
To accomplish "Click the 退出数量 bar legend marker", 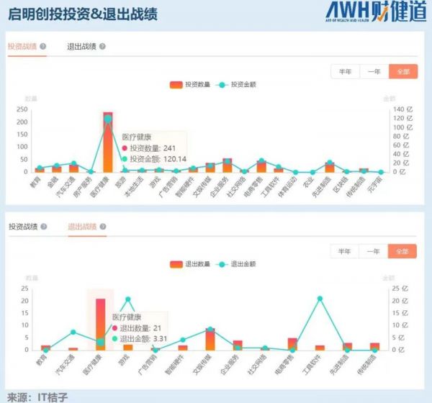I will (x=177, y=264).
